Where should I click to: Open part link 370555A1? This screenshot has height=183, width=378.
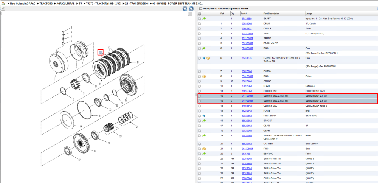[246, 91]
